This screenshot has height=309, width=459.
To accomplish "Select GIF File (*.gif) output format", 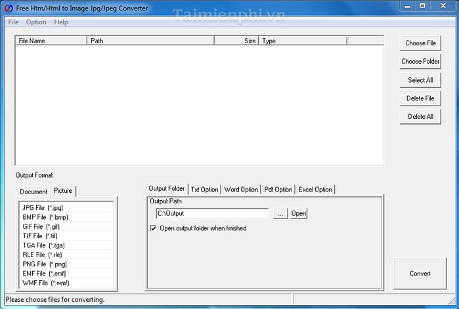I will tap(66, 226).
